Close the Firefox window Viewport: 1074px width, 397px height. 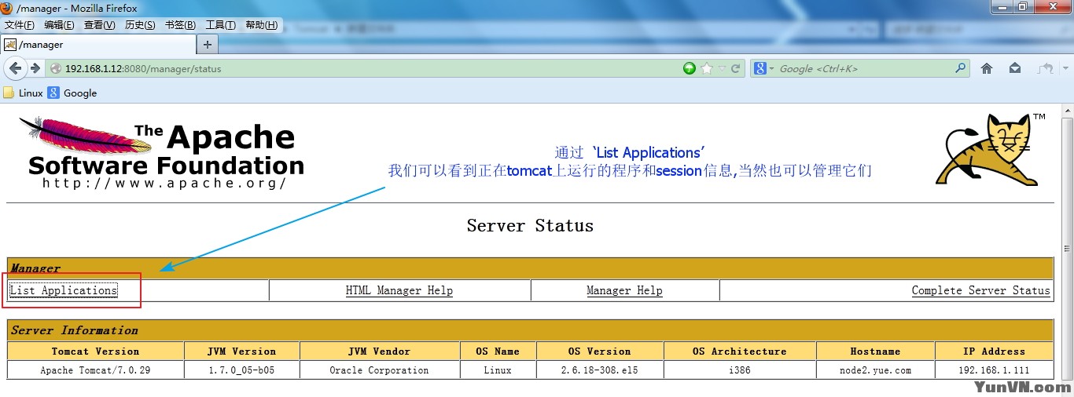coord(1052,6)
